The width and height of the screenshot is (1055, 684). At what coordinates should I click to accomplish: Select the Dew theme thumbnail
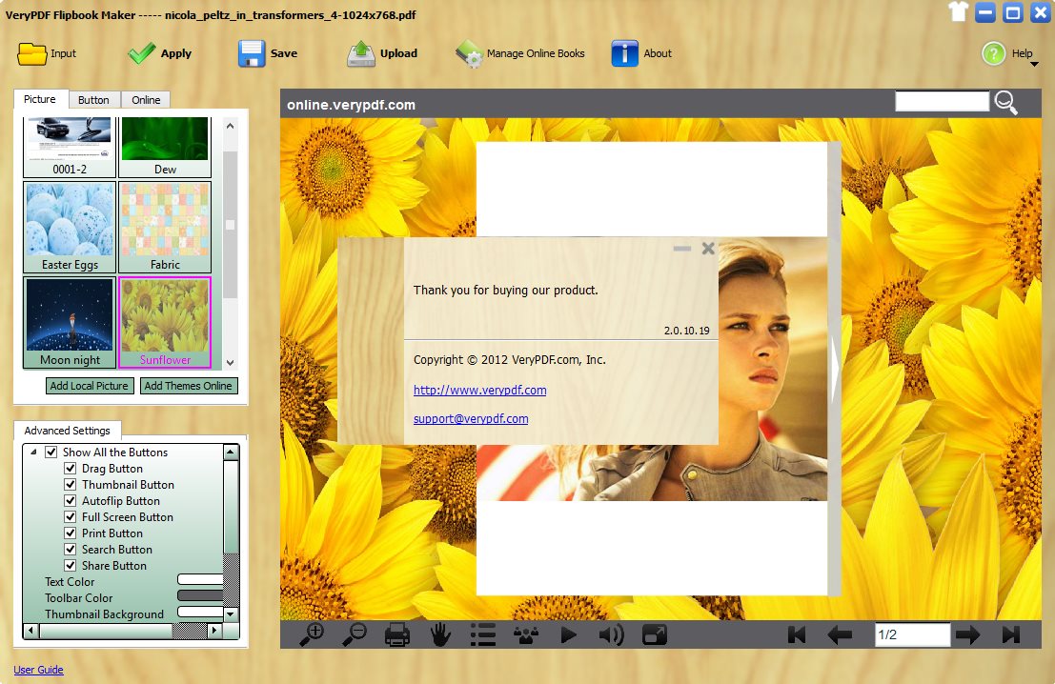[165, 148]
